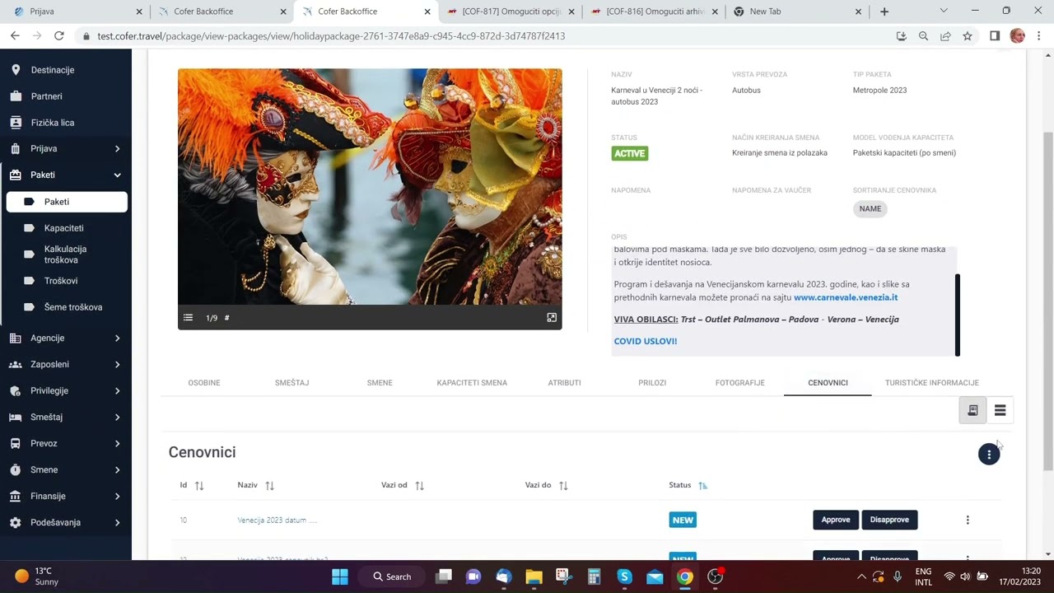Image resolution: width=1054 pixels, height=593 pixels.
Task: Reload the current page
Action: [59, 36]
